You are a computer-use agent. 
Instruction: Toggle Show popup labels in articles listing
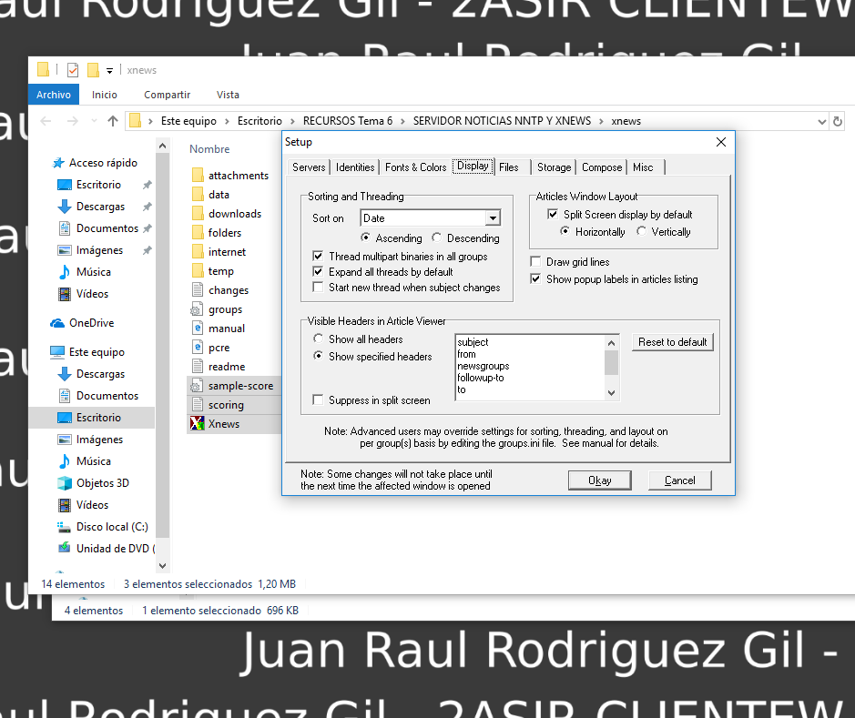click(536, 279)
